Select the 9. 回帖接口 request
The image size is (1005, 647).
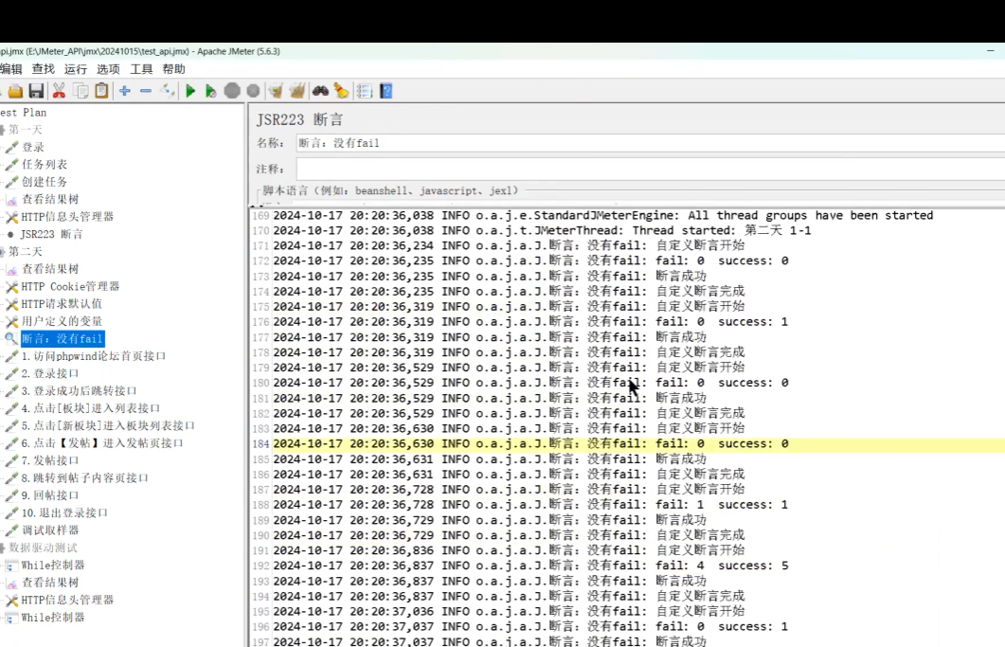click(x=50, y=495)
